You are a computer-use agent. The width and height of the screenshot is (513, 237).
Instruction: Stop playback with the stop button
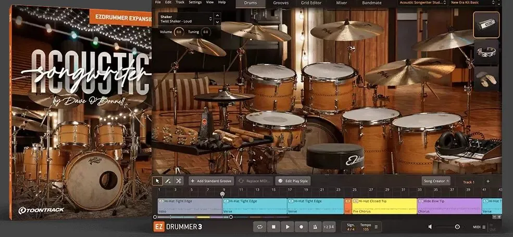tap(273, 227)
